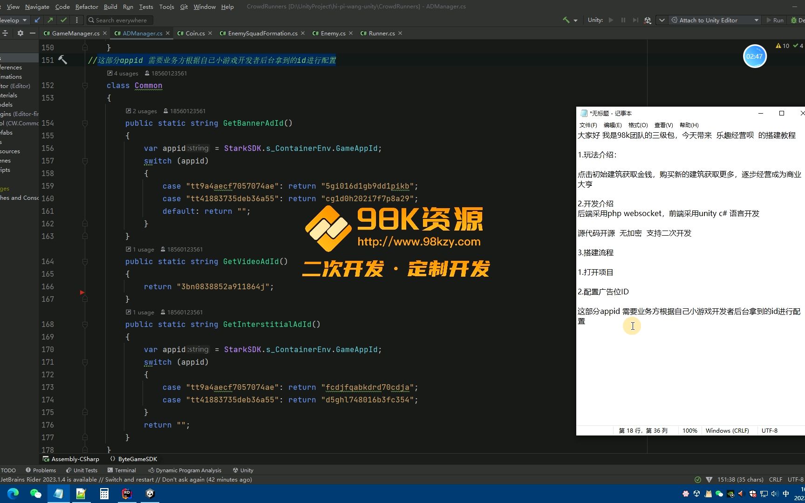Click the Pause debugger icon in toolbar
This screenshot has width=805, height=503.
click(x=623, y=20)
